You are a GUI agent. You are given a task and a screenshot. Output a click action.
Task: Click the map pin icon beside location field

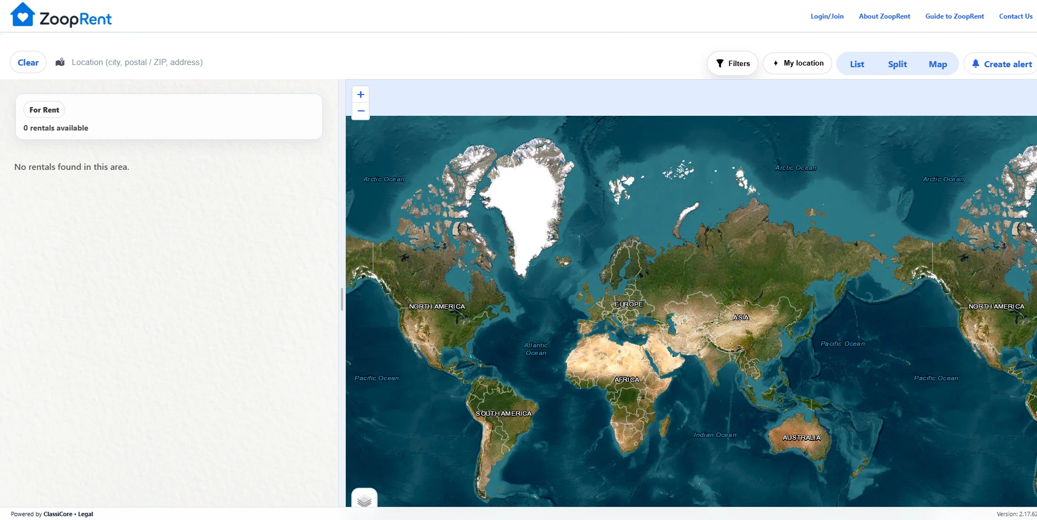pyautogui.click(x=60, y=62)
